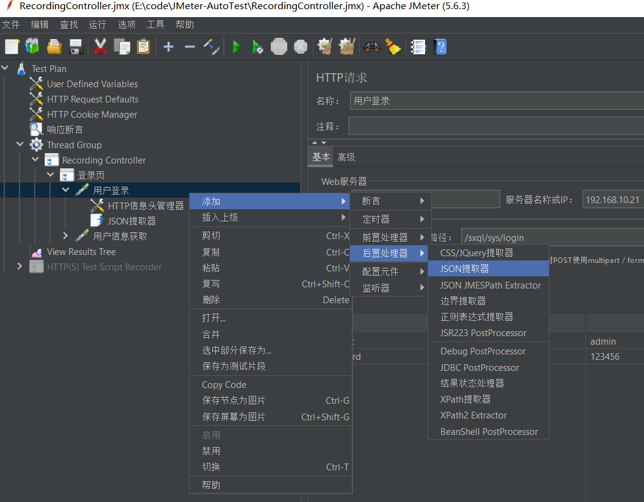Image resolution: width=644 pixels, height=502 pixels.
Task: Collapse all nodes with the minus icon
Action: pyautogui.click(x=190, y=46)
